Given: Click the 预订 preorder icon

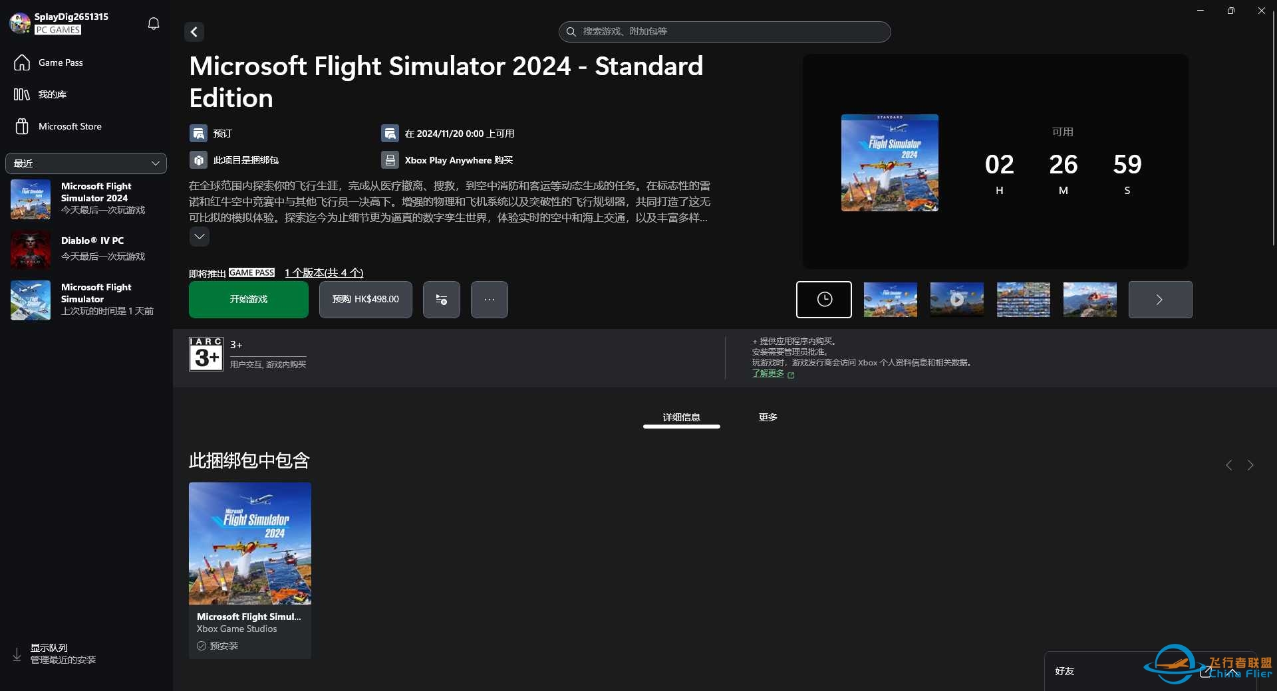Looking at the screenshot, I should tap(198, 134).
